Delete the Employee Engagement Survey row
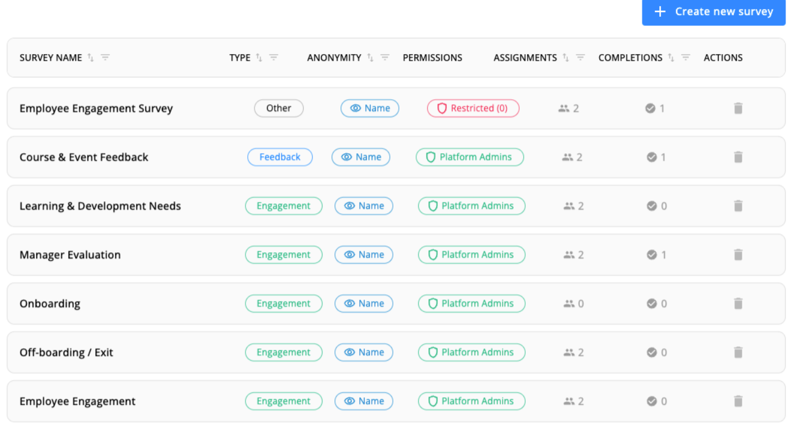 738,108
